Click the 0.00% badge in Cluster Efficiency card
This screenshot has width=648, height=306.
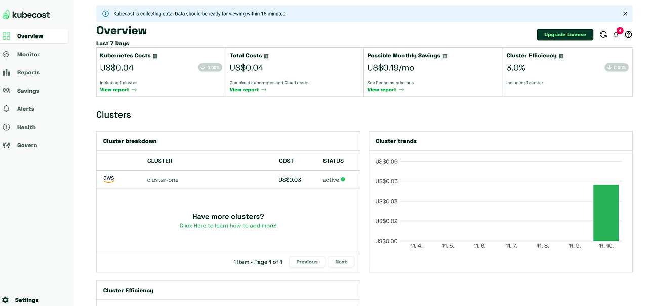(617, 67)
